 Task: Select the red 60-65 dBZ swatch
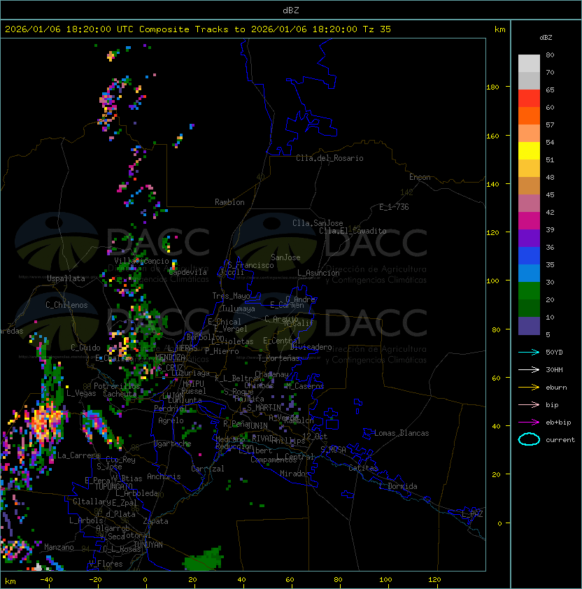(x=529, y=99)
